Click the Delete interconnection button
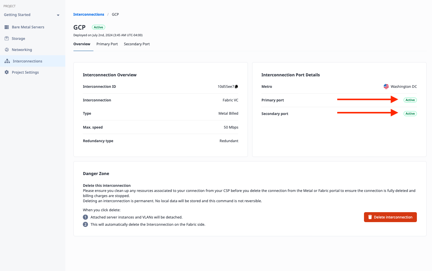This screenshot has height=271, width=432. 390,217
